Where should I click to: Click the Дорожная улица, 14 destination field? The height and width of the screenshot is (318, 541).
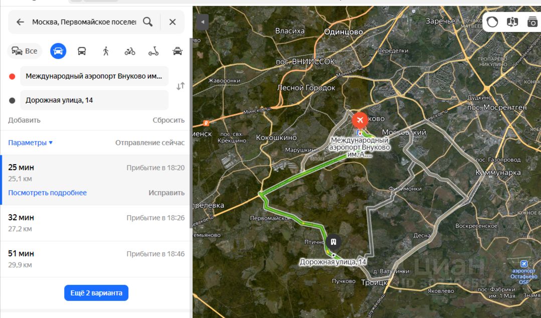(94, 100)
